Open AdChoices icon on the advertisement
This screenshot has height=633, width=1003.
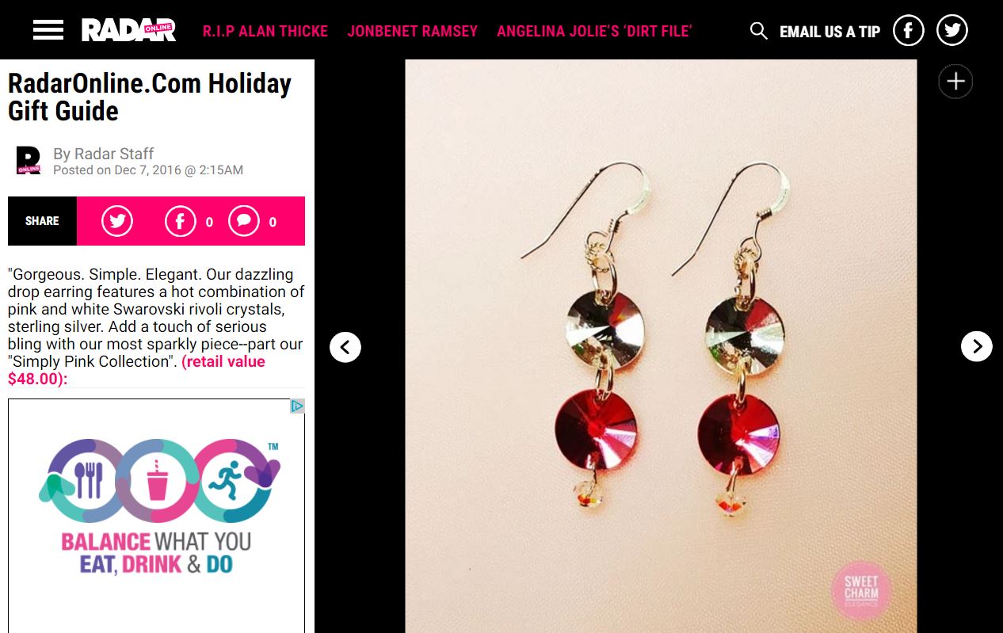click(x=297, y=406)
